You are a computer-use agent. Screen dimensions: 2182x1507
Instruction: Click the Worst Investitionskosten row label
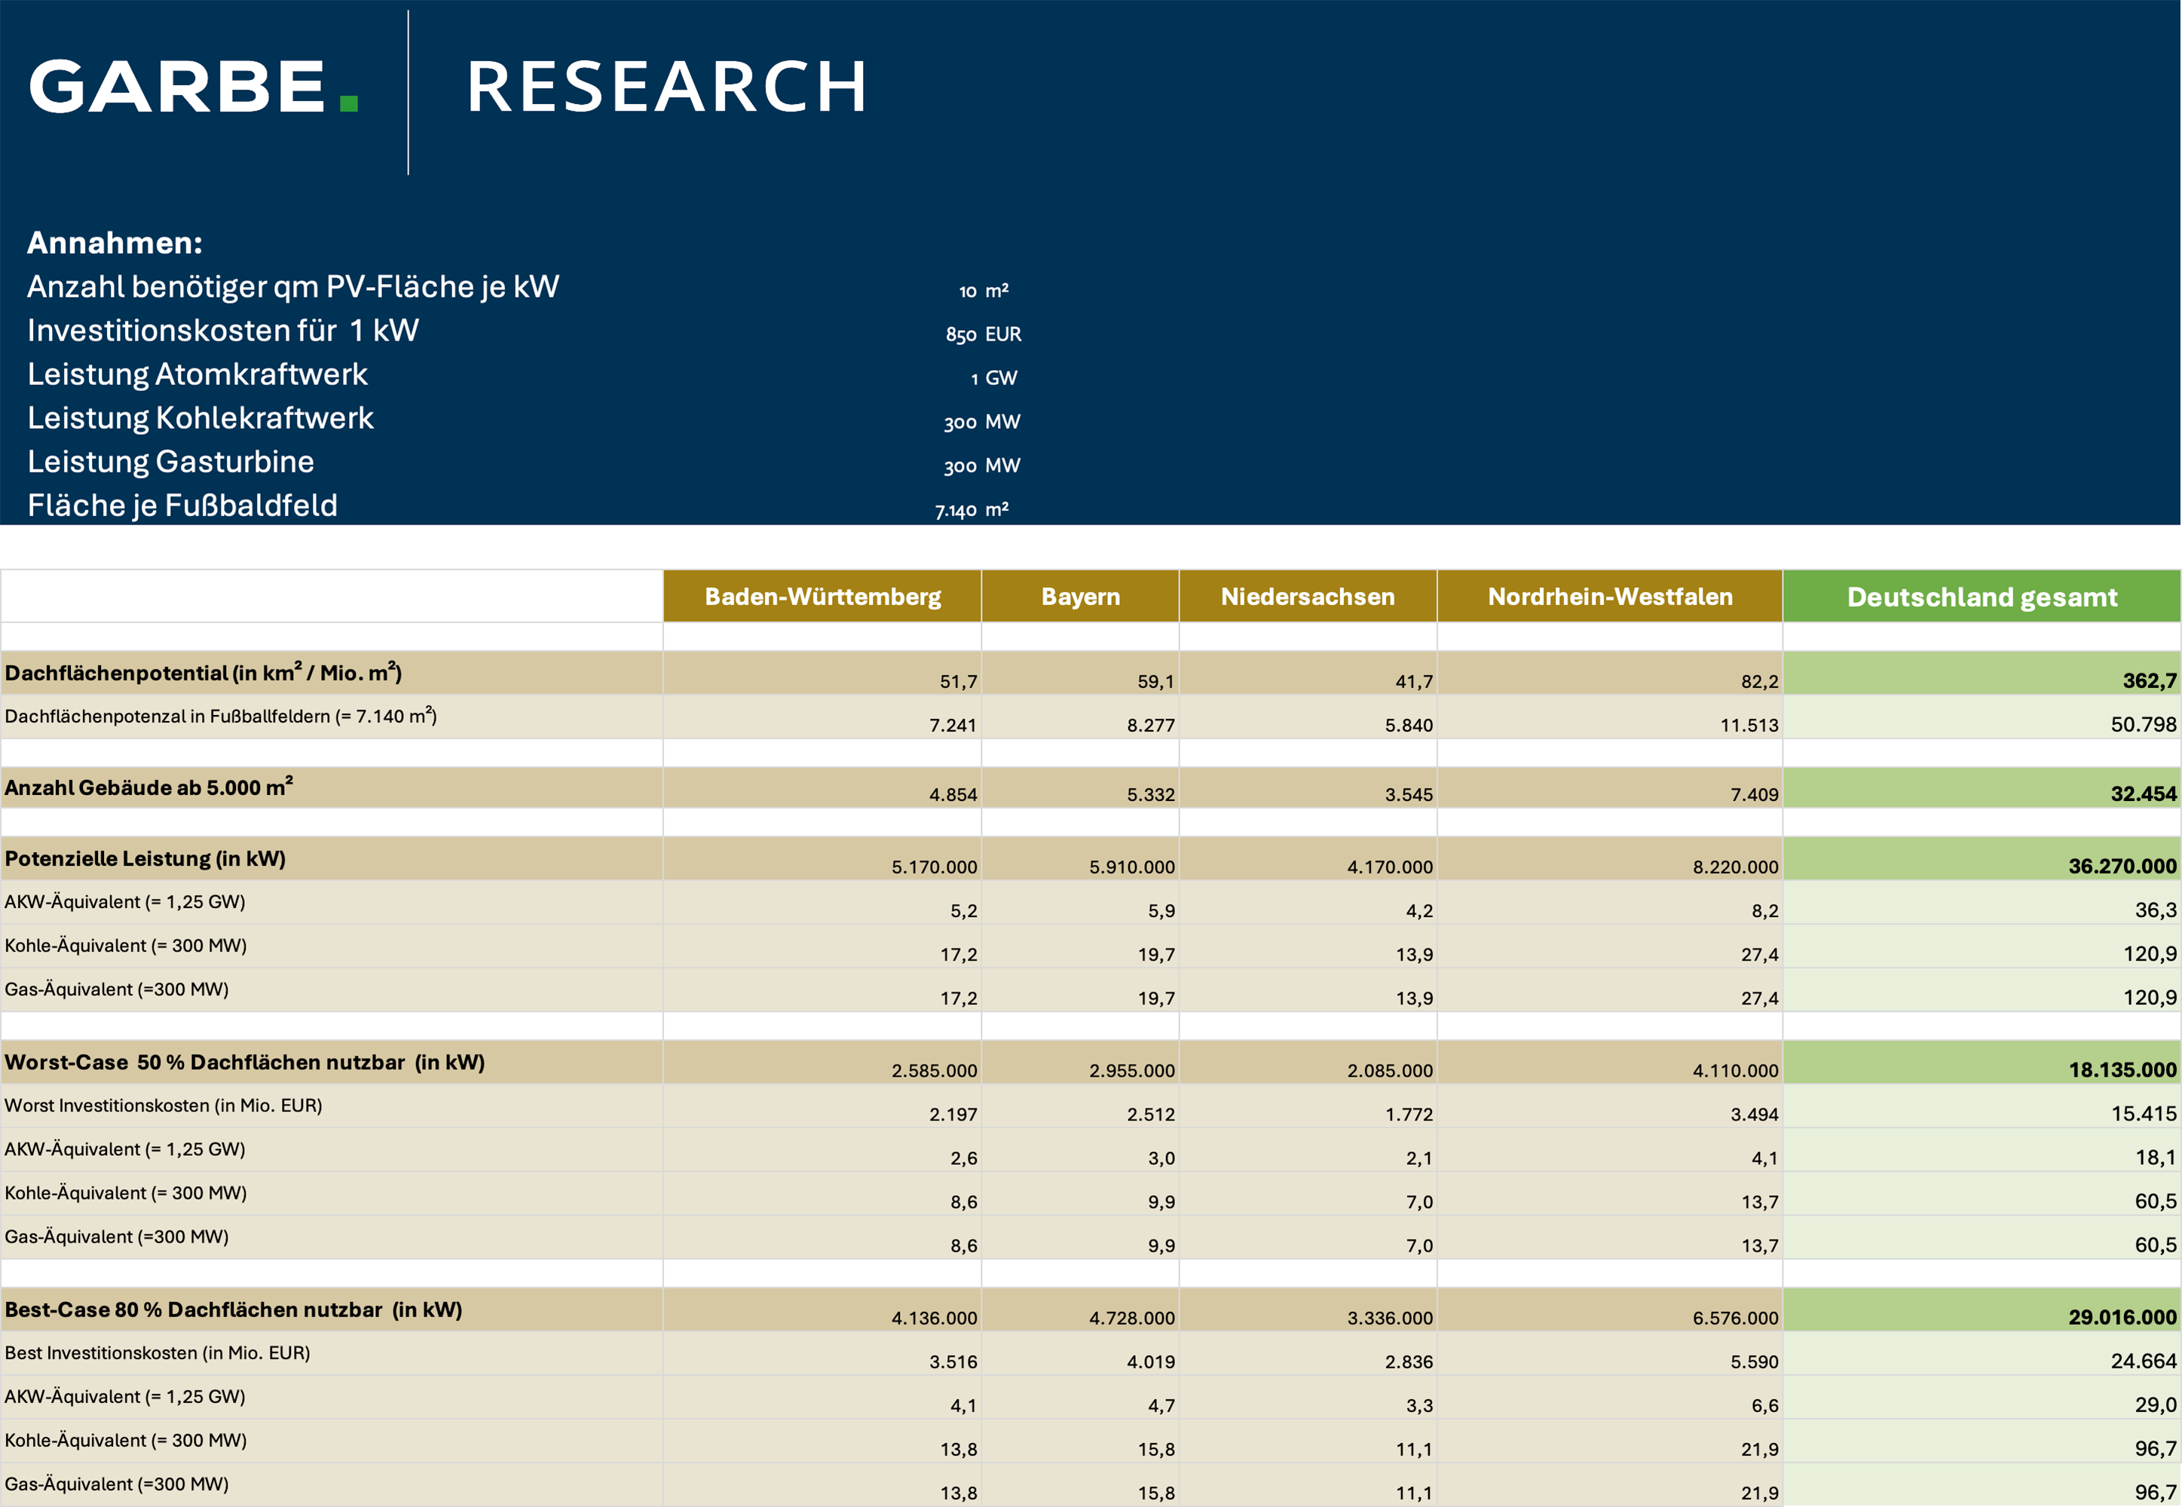click(x=164, y=1105)
